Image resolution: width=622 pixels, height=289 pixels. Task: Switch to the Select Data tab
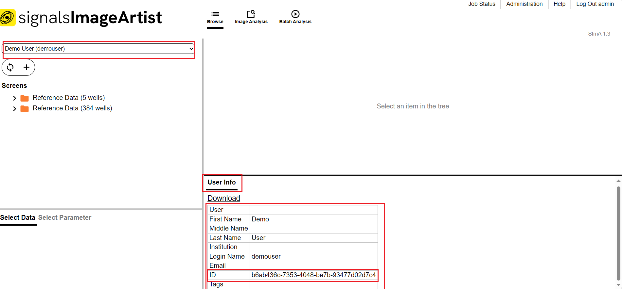pos(18,217)
